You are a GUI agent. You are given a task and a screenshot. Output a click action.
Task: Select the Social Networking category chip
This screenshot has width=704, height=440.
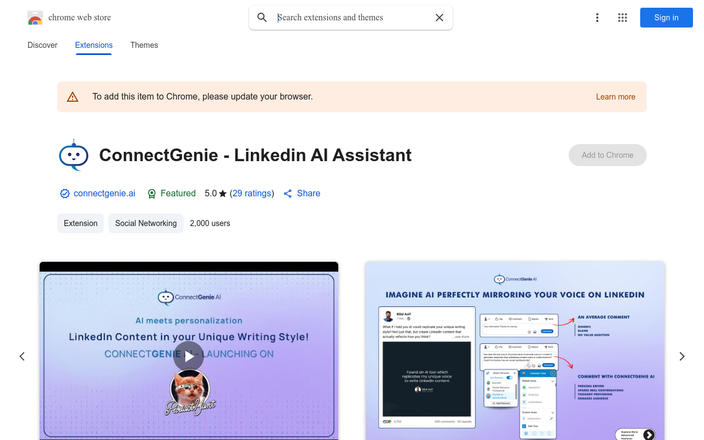pos(146,223)
